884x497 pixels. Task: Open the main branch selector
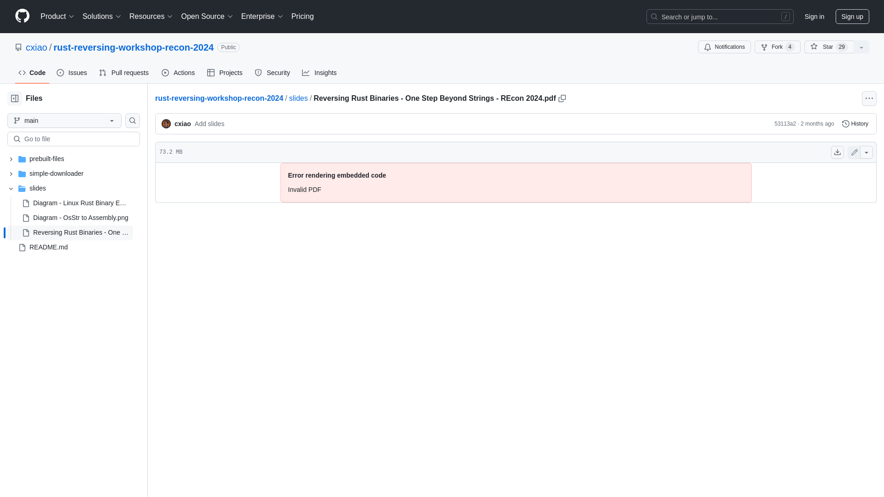coord(64,121)
